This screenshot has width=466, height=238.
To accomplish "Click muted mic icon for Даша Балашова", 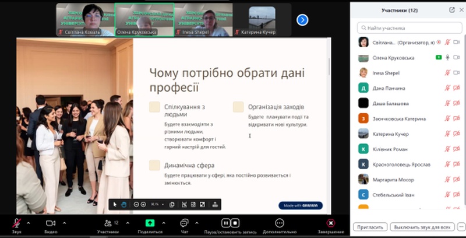I will [447, 103].
